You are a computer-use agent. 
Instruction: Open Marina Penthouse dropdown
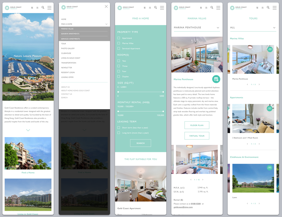[x=197, y=28]
